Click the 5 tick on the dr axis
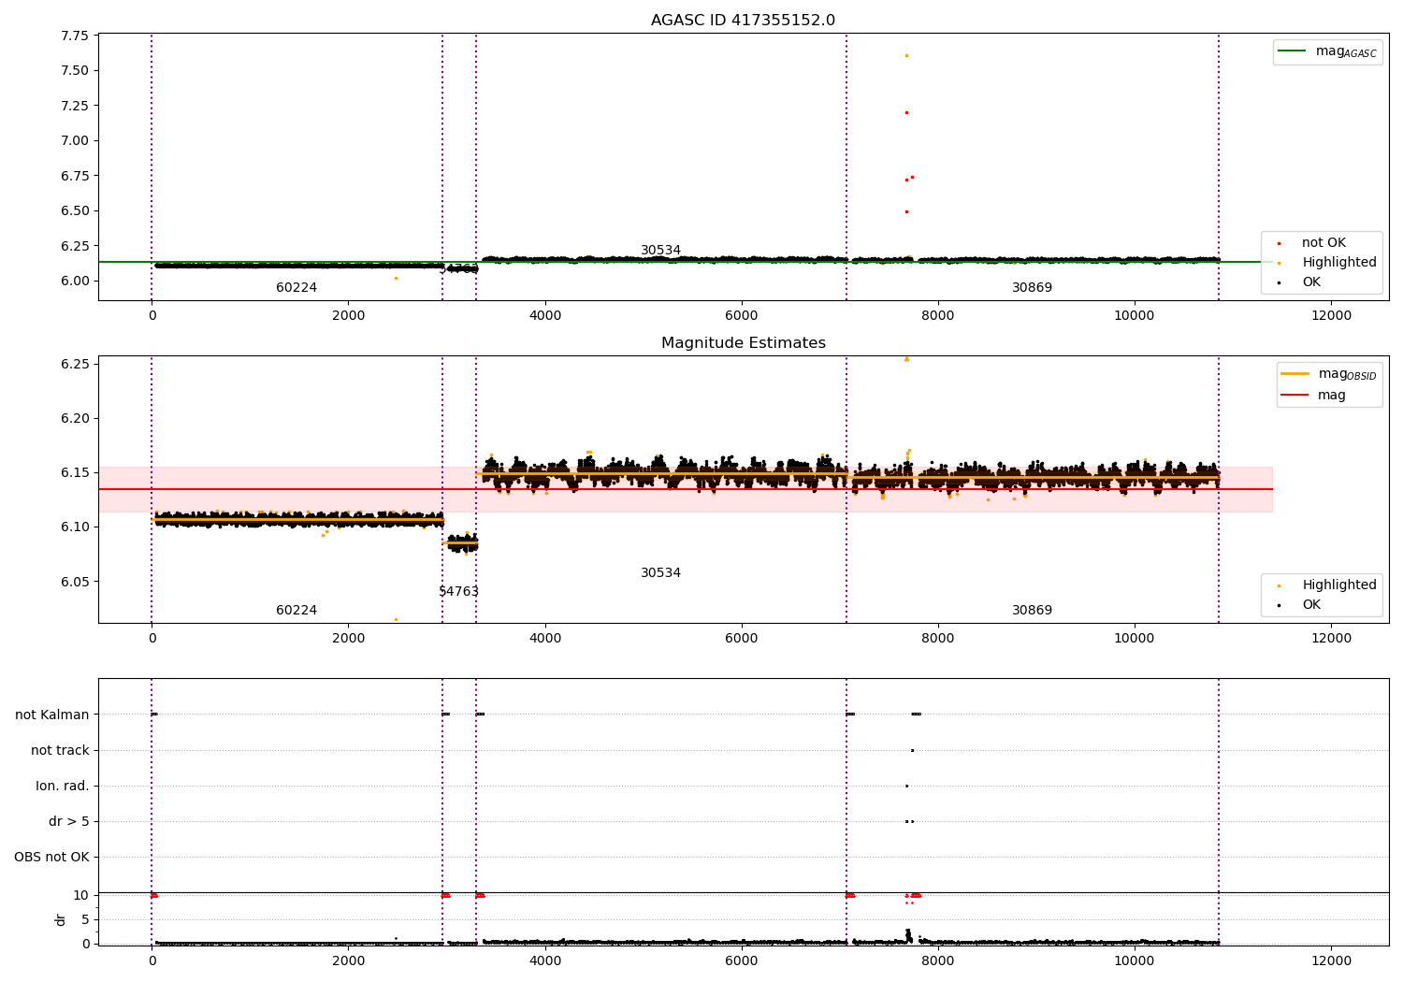 pos(85,920)
